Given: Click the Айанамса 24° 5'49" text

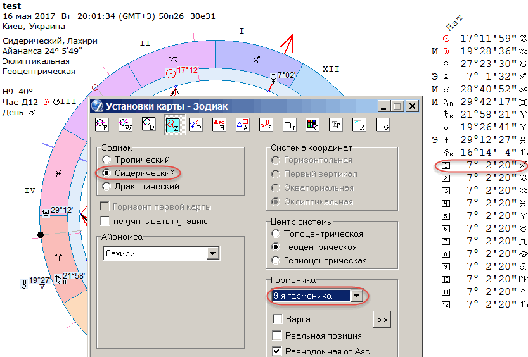Looking at the screenshot, I should (42, 51).
